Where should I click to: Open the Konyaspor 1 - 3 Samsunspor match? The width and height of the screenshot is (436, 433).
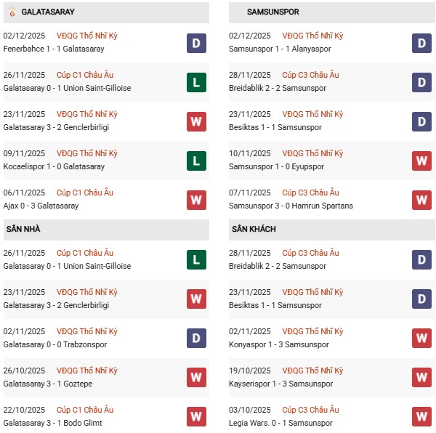[281, 344]
